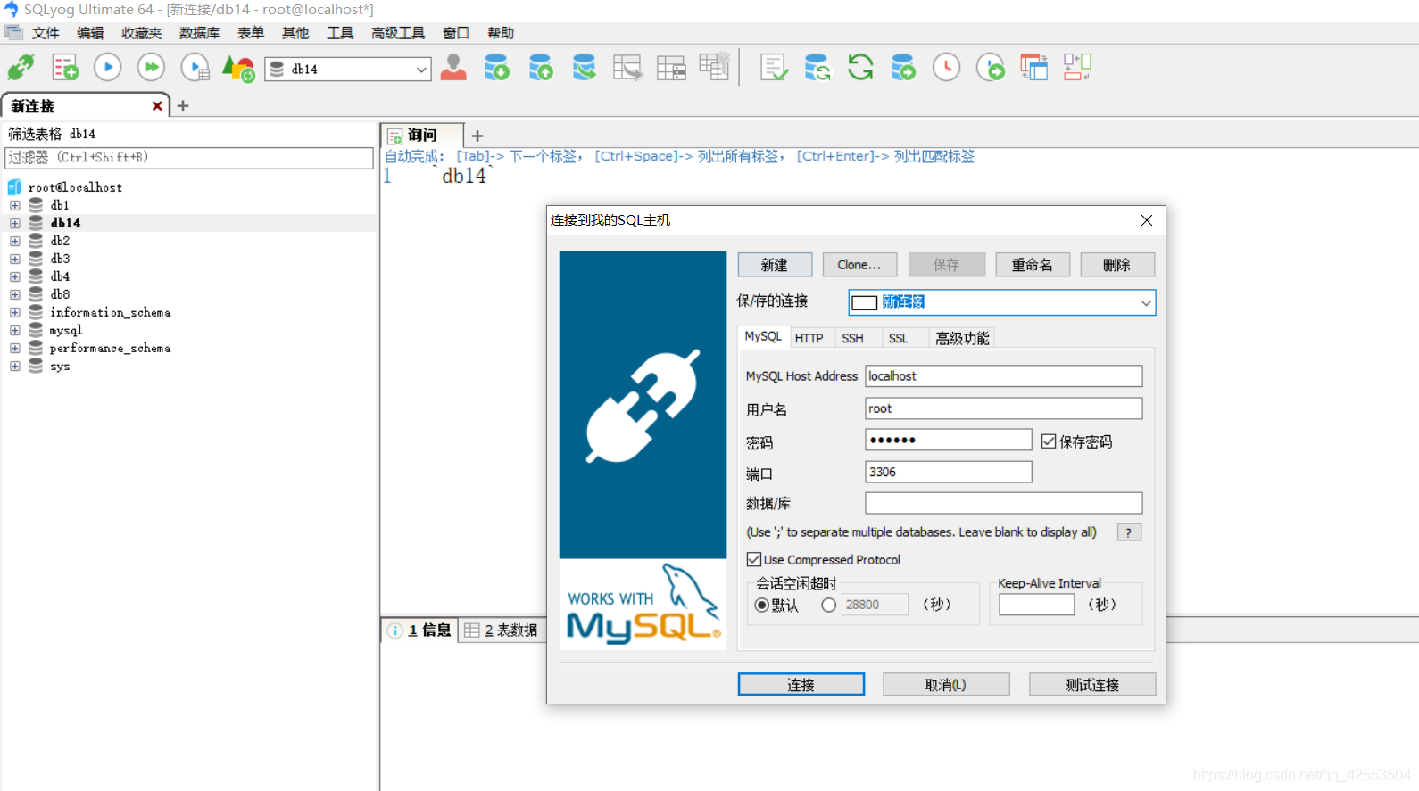Click the Execute Query play icon
Image resolution: width=1419 pixels, height=791 pixels.
pos(108,68)
